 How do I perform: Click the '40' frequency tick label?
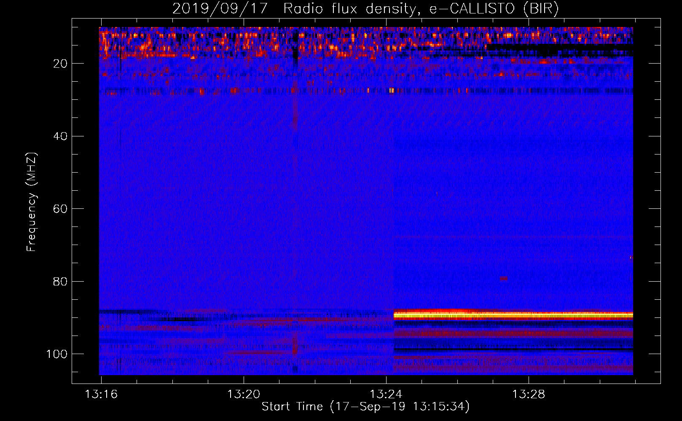click(61, 136)
